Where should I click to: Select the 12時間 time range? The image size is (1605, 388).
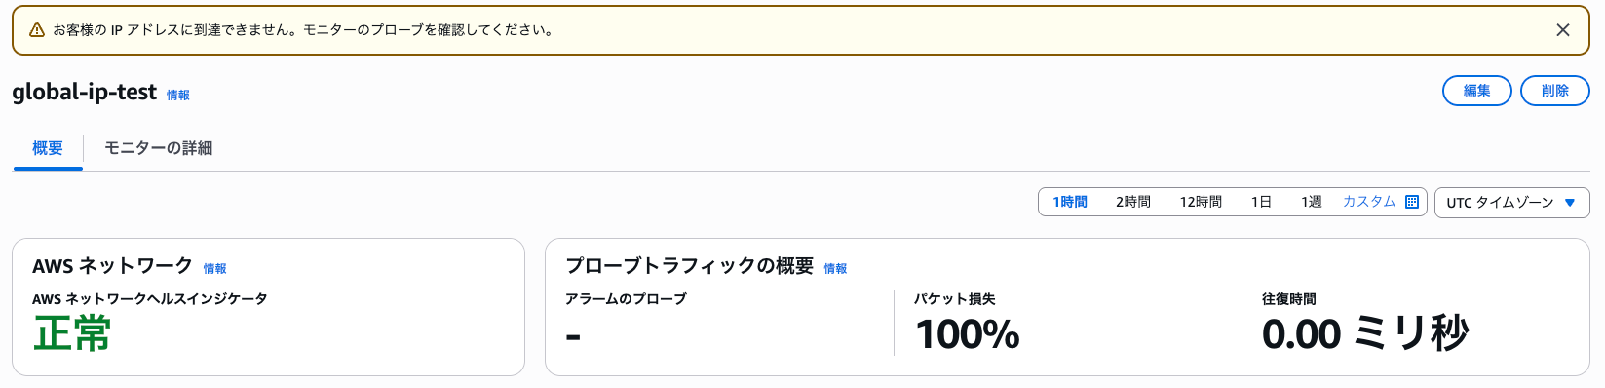coord(1201,202)
